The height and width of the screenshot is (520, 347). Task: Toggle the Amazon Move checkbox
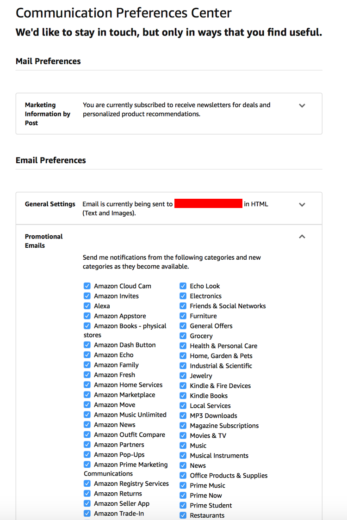coord(87,404)
